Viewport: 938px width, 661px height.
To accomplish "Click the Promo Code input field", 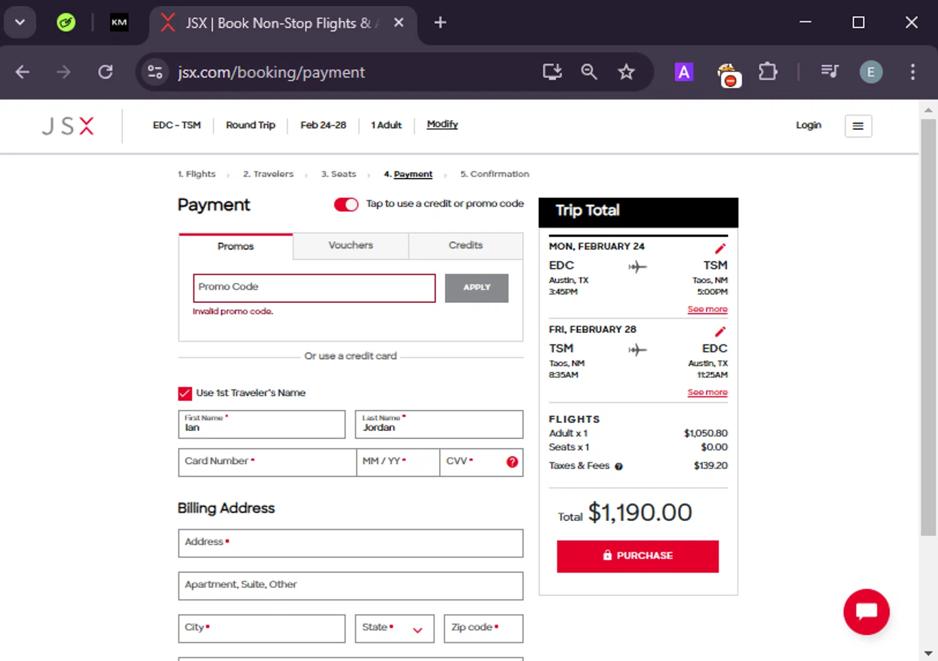I will 315,288.
